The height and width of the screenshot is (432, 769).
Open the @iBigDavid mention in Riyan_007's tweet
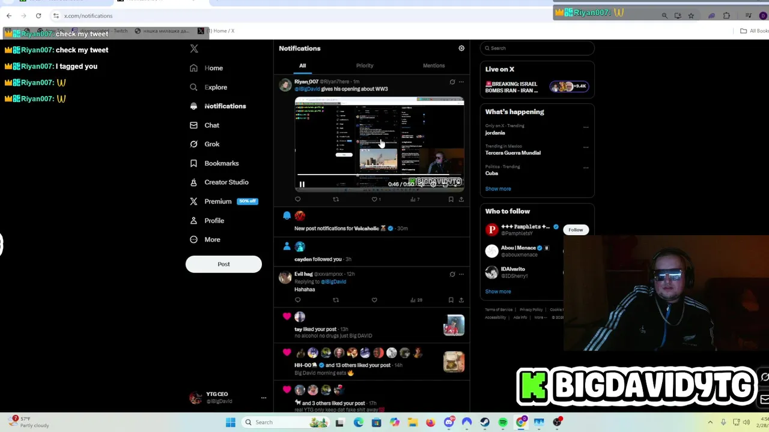tap(307, 89)
